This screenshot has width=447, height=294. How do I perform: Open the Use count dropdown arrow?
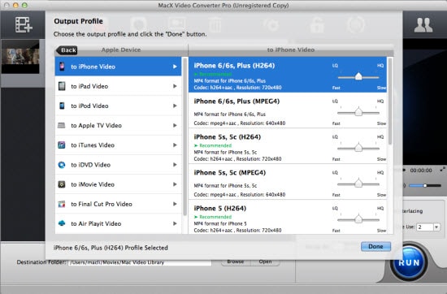436,227
